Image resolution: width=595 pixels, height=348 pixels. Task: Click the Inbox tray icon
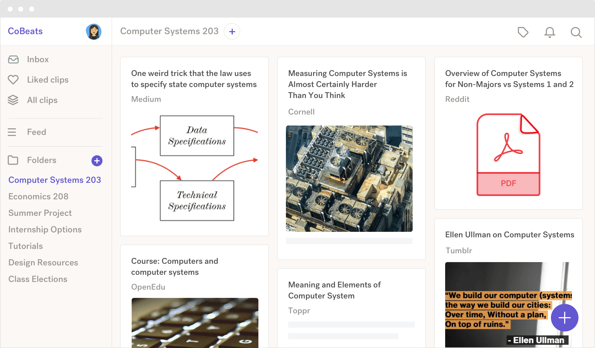13,59
